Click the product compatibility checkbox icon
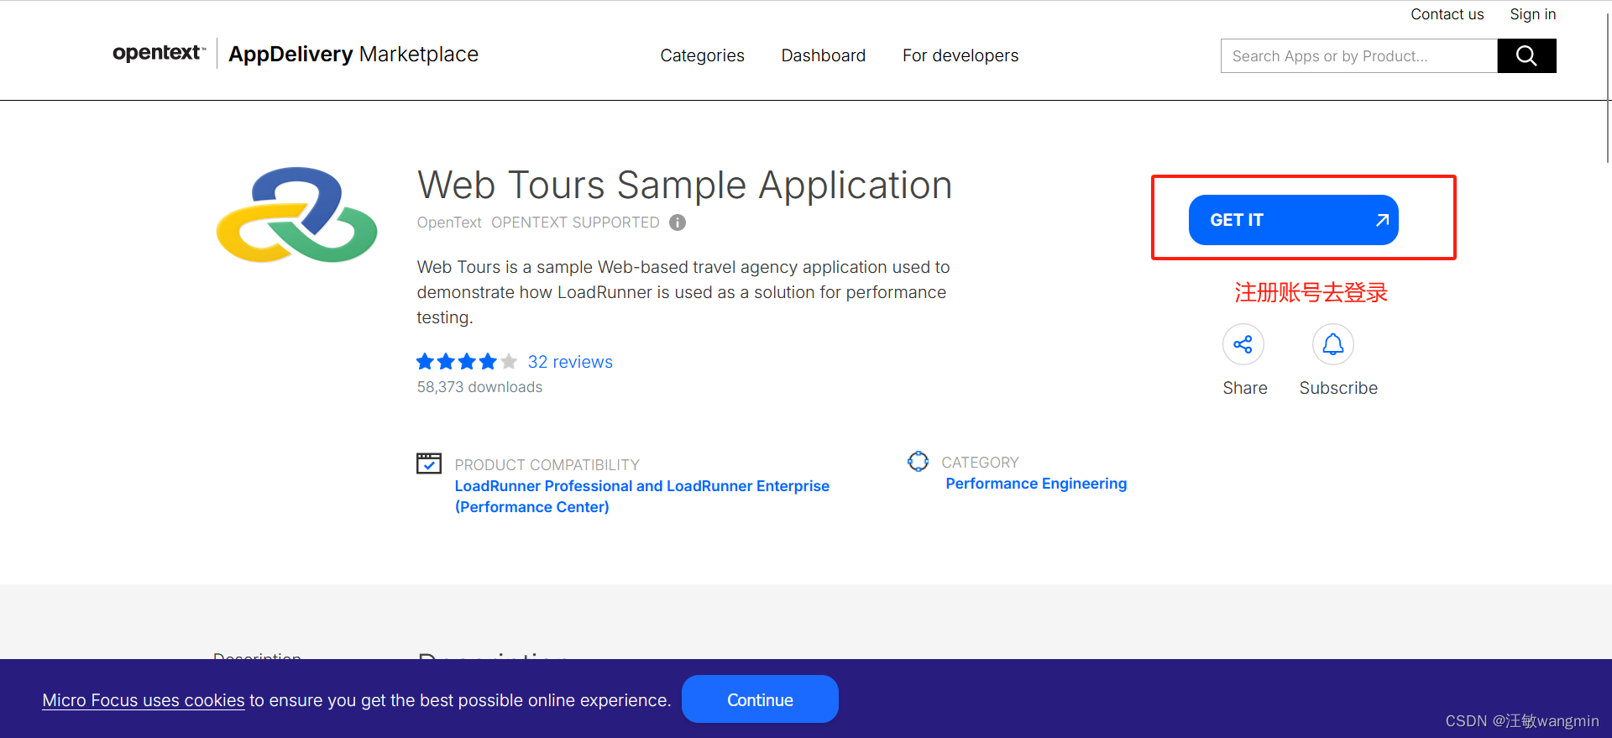The height and width of the screenshot is (738, 1612). coord(429,463)
